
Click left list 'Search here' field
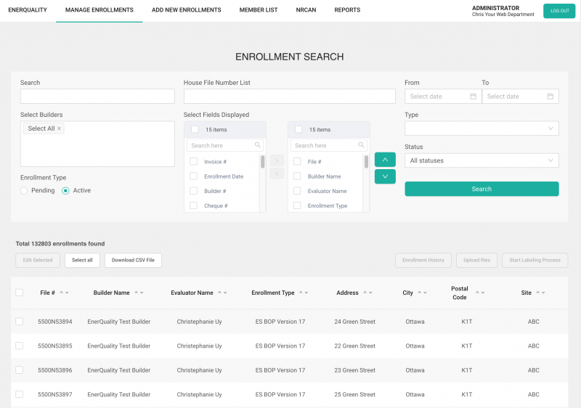225,145
